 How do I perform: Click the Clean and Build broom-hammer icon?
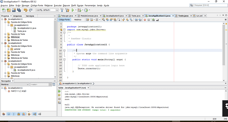67,10
